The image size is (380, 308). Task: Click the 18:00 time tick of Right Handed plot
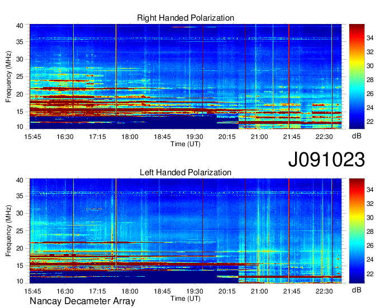coord(130,137)
